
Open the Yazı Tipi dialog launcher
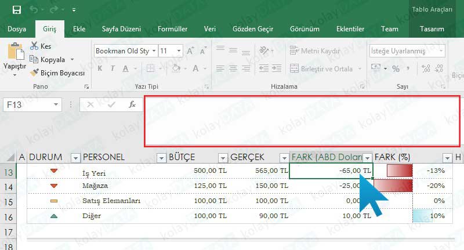coord(206,86)
